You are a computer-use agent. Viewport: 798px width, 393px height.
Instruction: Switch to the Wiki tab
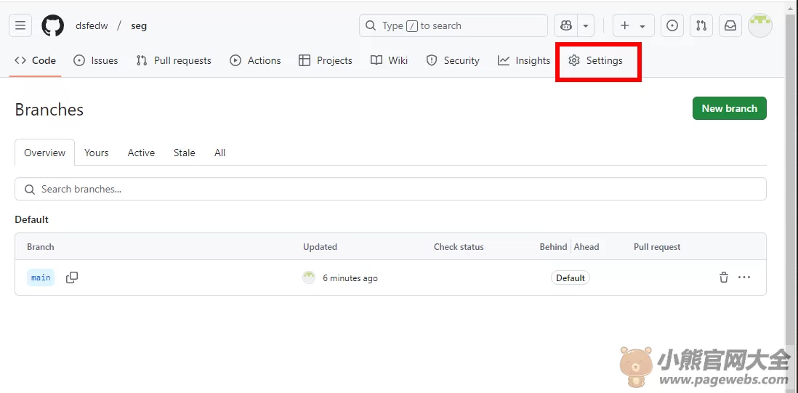pyautogui.click(x=389, y=60)
